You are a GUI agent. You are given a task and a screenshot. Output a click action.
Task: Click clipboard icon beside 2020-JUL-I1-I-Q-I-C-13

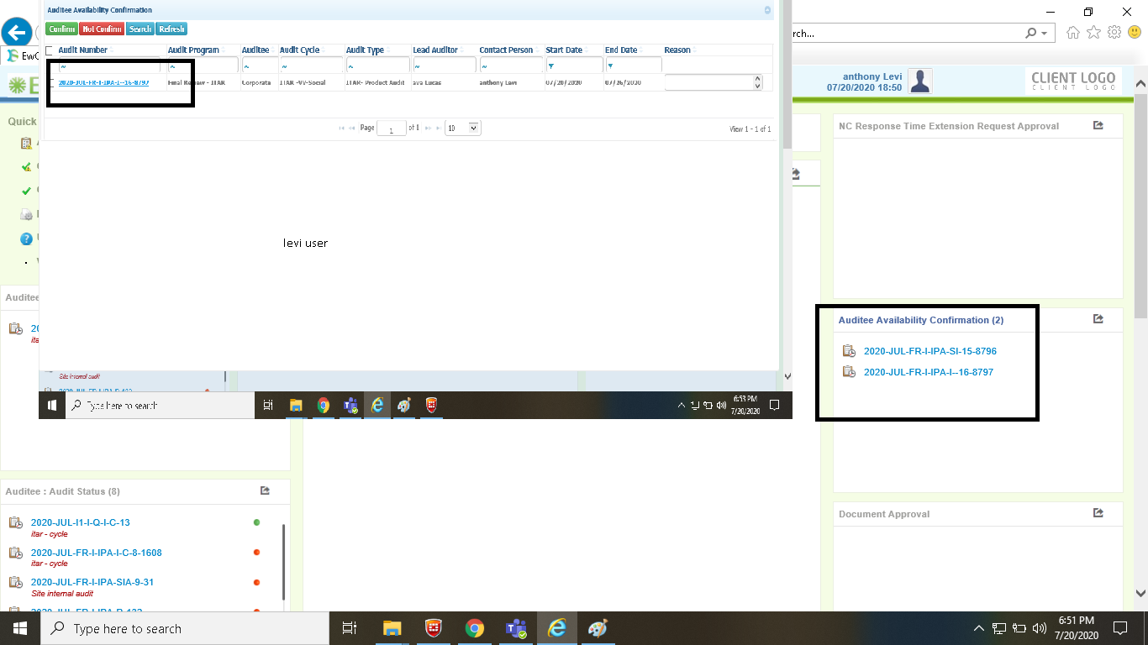tap(16, 522)
